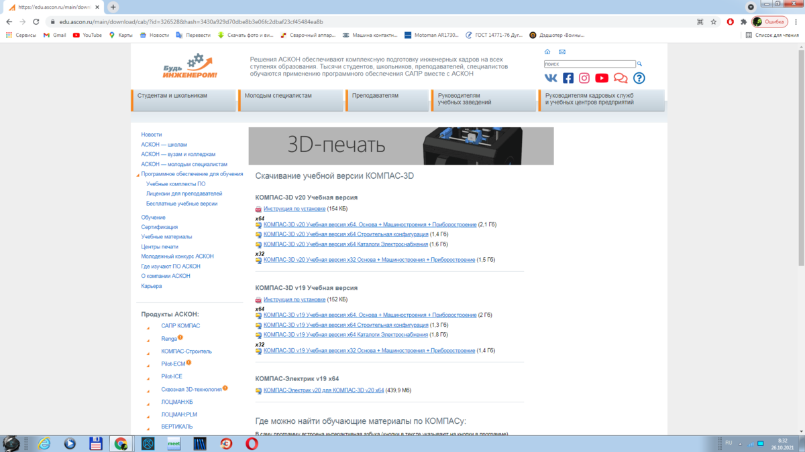Open the Сертификация sidebar link
The width and height of the screenshot is (805, 452).
[x=159, y=227]
